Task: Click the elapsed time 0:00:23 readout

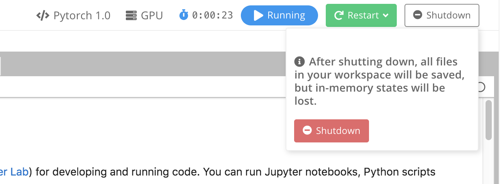Action: [x=212, y=16]
